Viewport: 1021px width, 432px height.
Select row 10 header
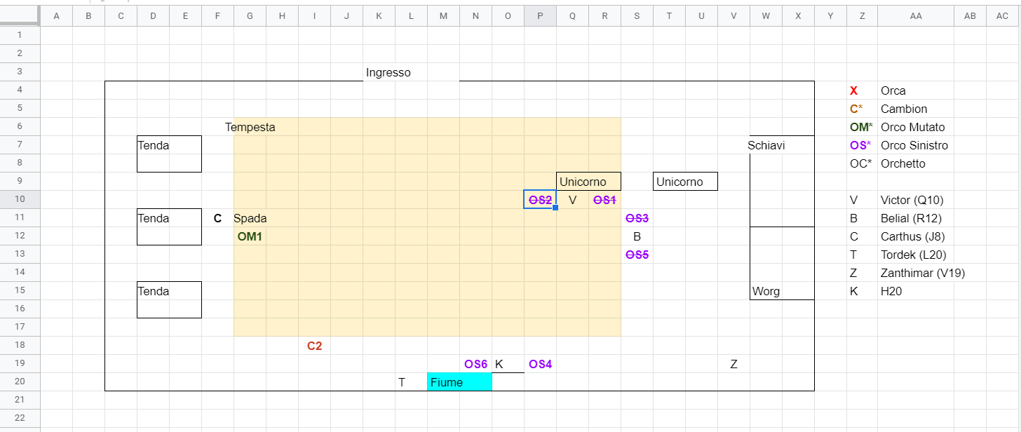[x=20, y=200]
